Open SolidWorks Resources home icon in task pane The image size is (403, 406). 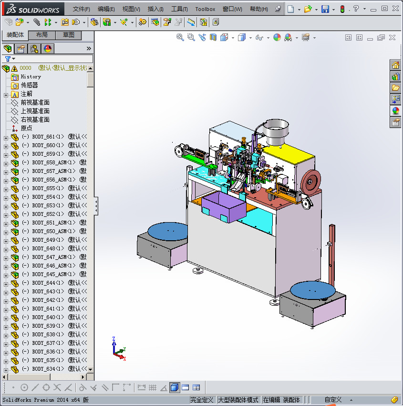click(x=395, y=65)
